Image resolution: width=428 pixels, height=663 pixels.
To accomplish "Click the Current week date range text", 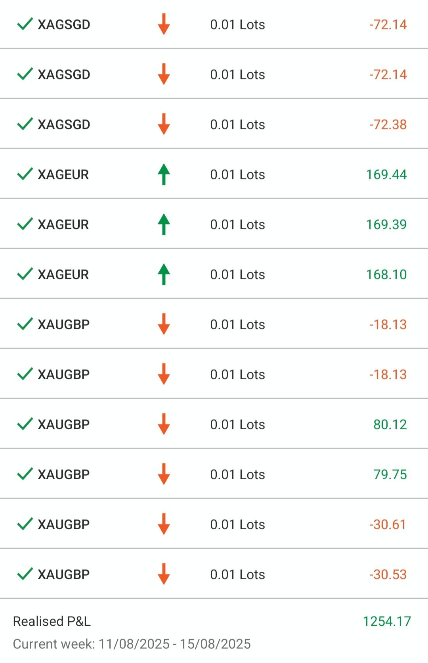I will pyautogui.click(x=132, y=644).
